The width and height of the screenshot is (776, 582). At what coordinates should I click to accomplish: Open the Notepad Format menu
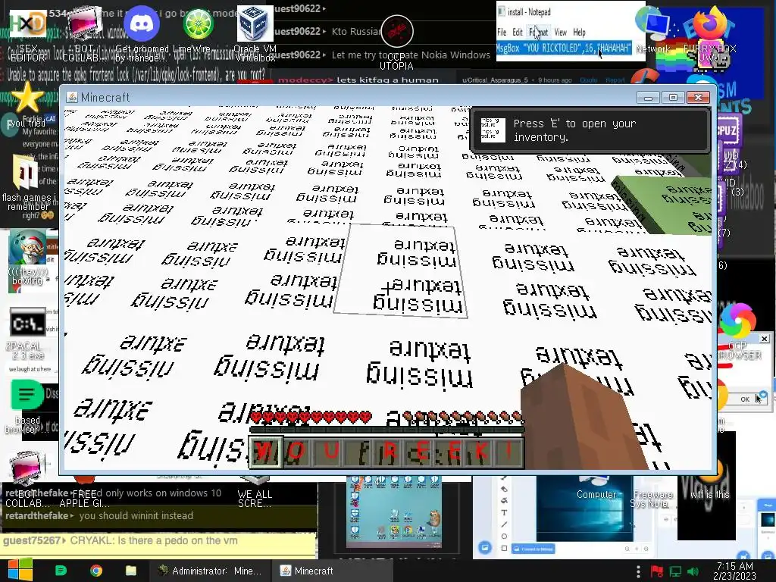click(x=539, y=32)
